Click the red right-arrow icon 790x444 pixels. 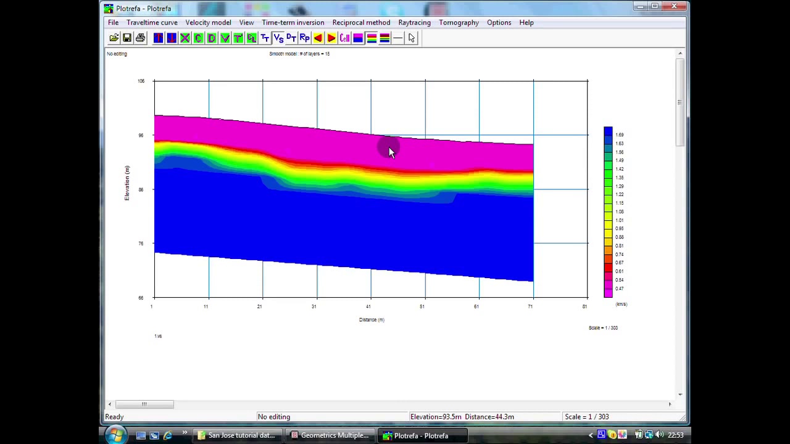[331, 38]
